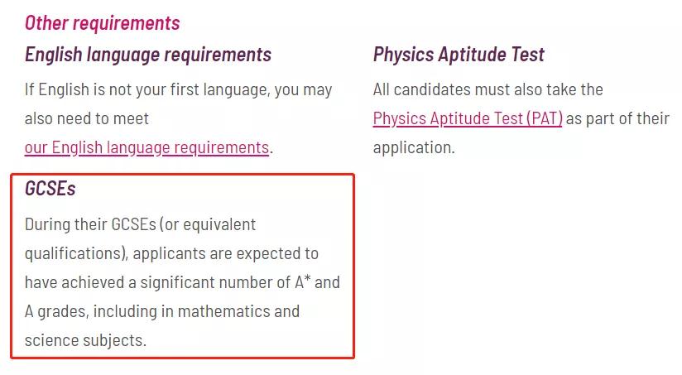The width and height of the screenshot is (682, 375).
Task: Click the 'A grades, including in mathematics and' line
Action: 161,312
